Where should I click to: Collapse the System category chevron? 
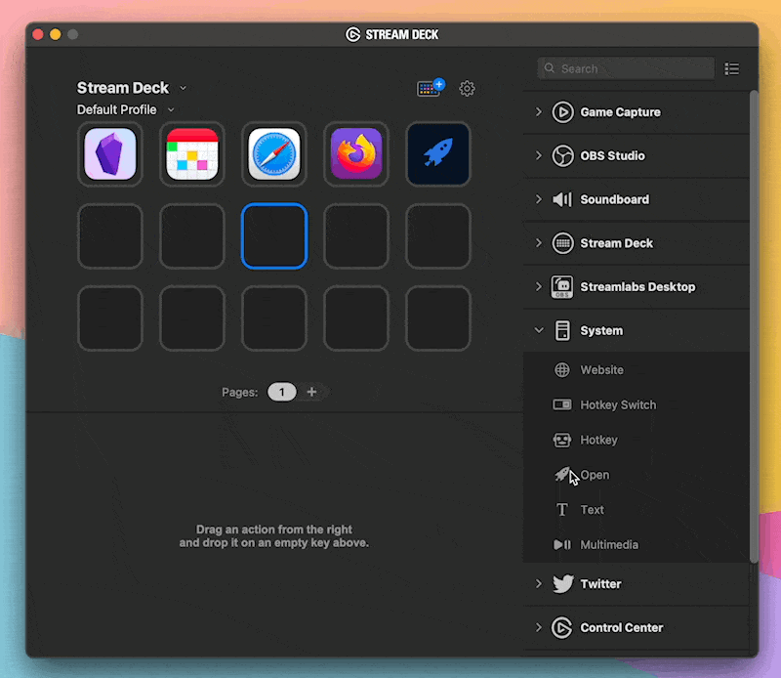[539, 330]
